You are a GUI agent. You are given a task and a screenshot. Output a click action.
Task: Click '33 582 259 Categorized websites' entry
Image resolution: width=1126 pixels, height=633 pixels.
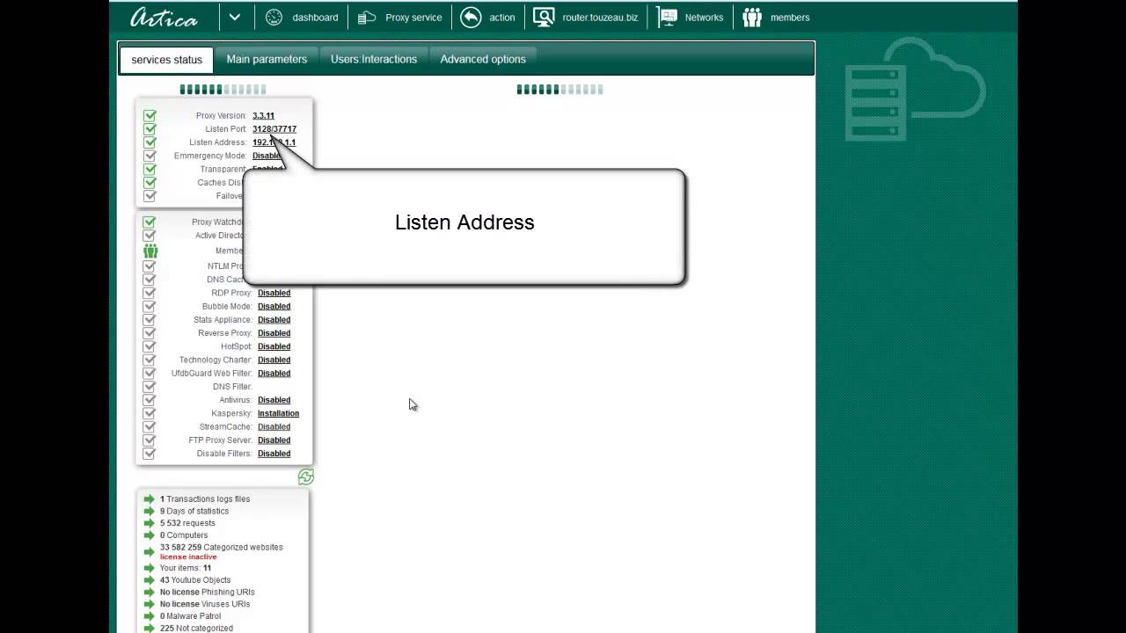(222, 547)
